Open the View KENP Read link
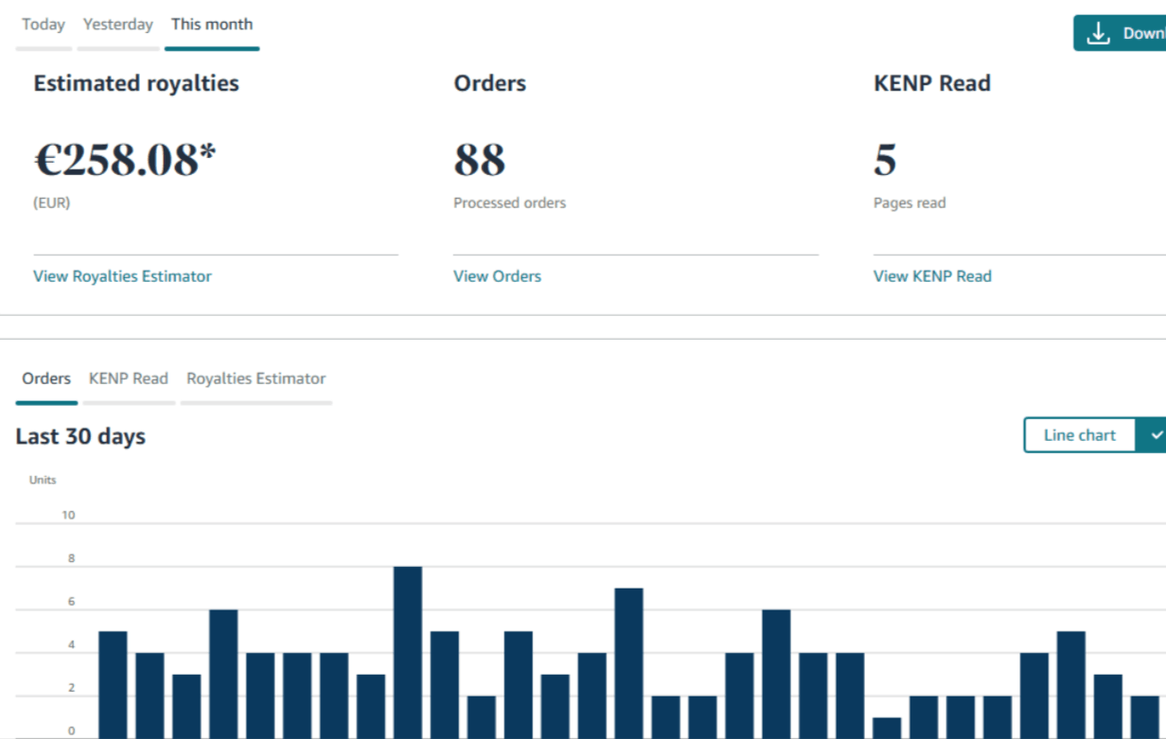 coord(932,276)
